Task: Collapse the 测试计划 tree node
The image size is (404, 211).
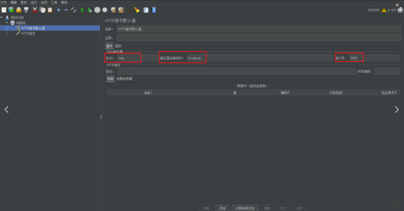Action: (x=2, y=17)
